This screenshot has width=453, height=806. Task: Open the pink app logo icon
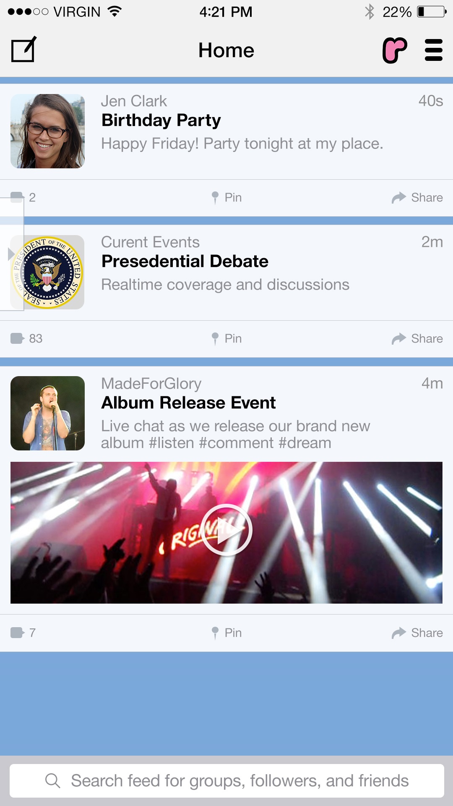pyautogui.click(x=394, y=50)
